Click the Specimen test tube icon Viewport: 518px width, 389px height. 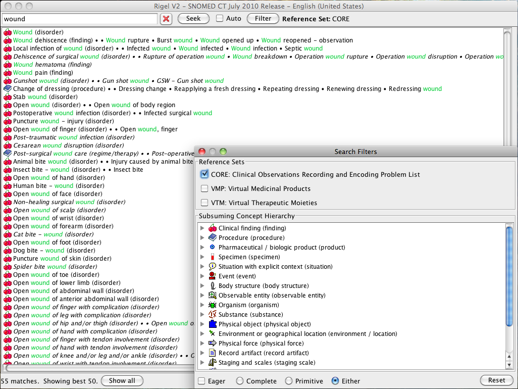(x=213, y=257)
